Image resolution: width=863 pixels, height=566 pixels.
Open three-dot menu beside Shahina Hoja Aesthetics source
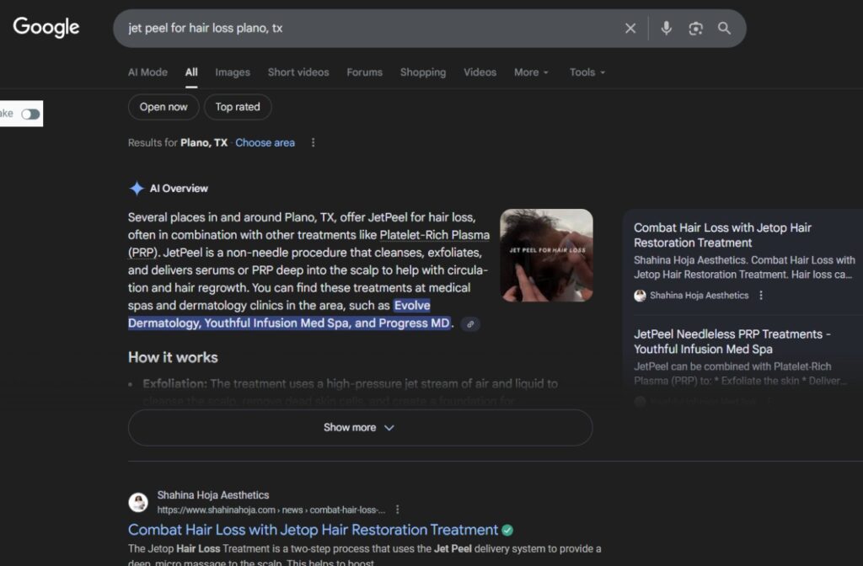(x=761, y=296)
